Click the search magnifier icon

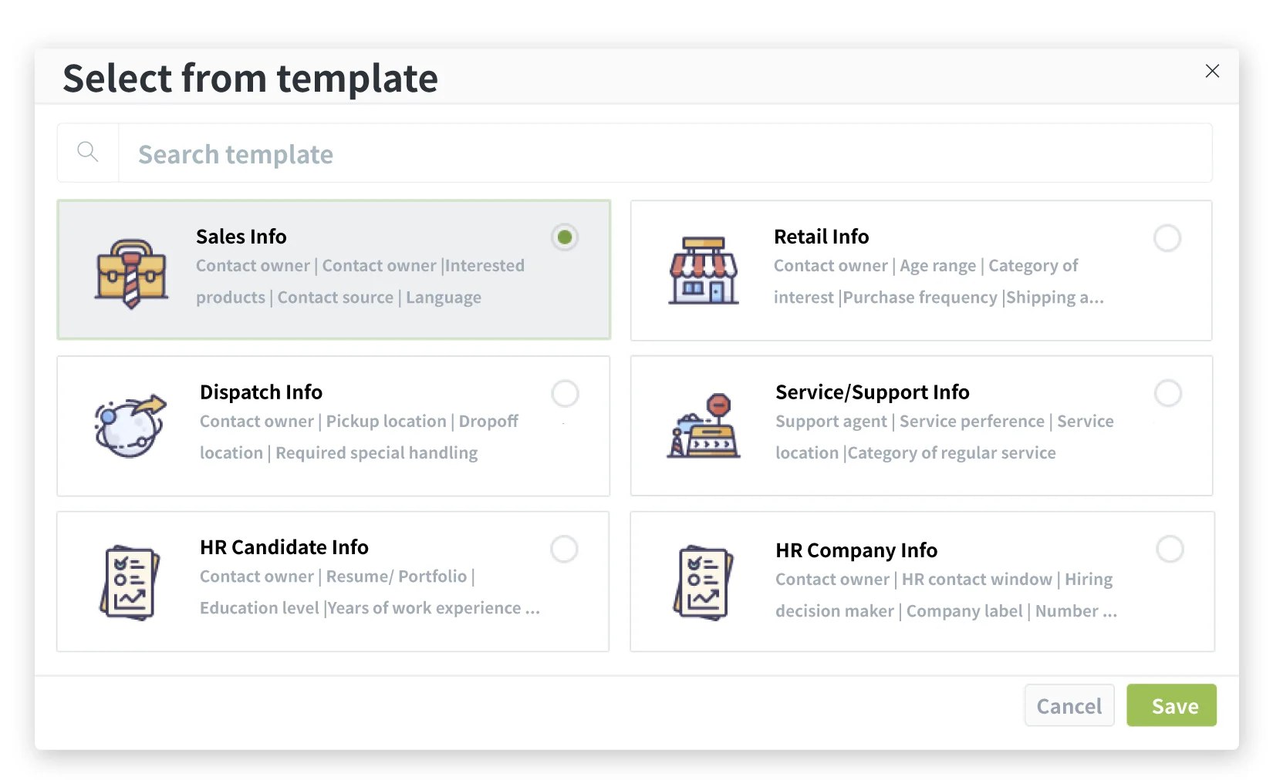(x=88, y=153)
